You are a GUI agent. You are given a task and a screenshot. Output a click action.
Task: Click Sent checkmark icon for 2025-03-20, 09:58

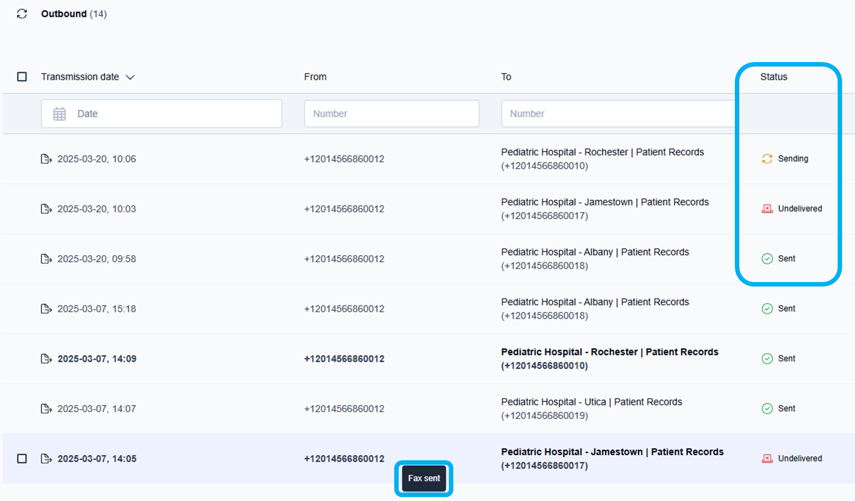point(767,259)
